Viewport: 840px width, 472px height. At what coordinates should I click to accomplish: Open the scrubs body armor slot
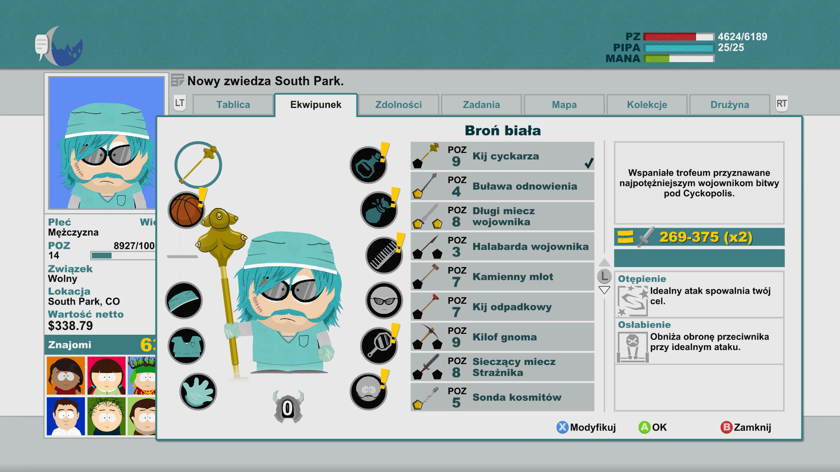187,346
